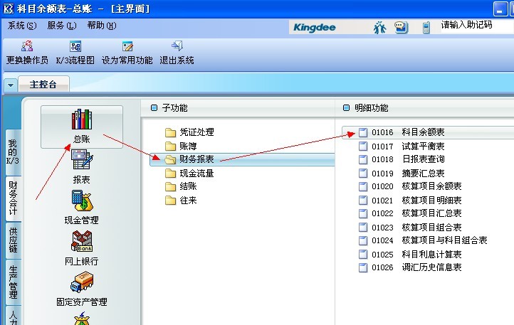Click the 账簿 folder icon
The height and width of the screenshot is (325, 514).
click(x=170, y=146)
